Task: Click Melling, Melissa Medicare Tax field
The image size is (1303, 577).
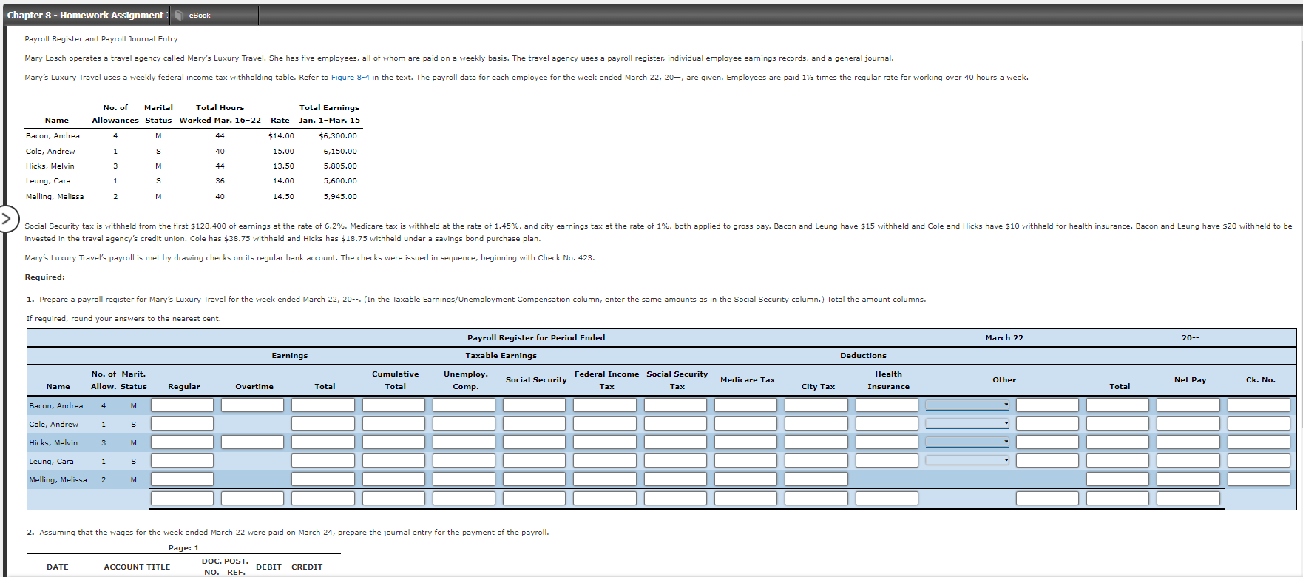Action: (745, 479)
